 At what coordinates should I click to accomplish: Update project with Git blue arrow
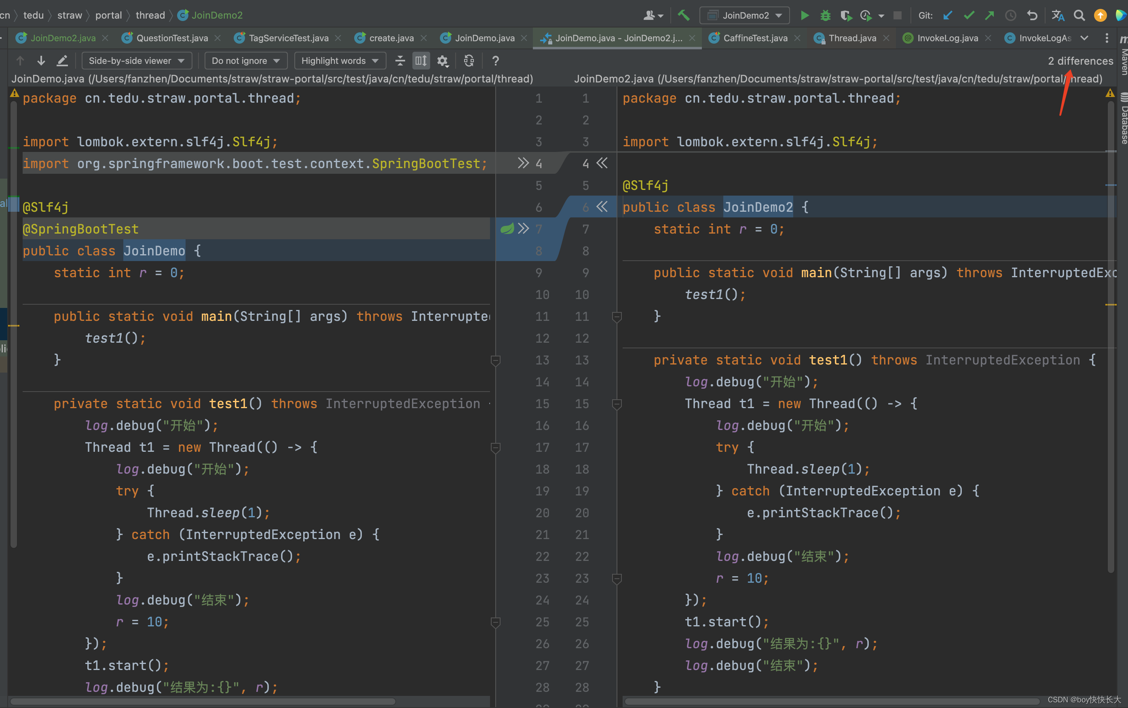(x=947, y=15)
